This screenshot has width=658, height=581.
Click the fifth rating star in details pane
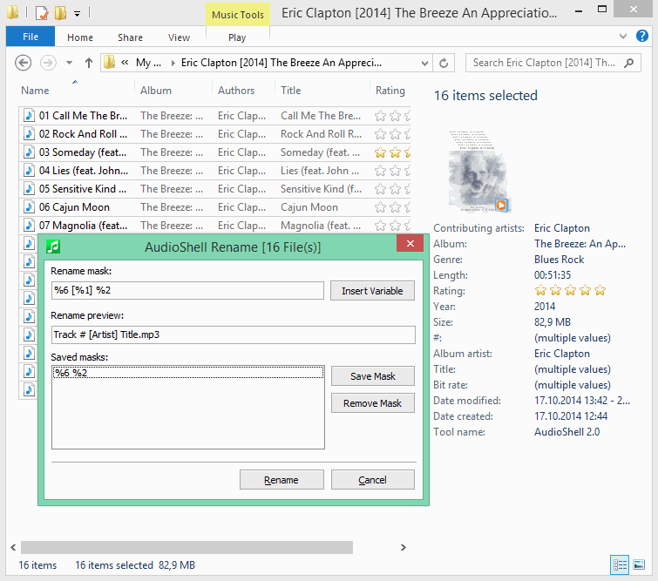point(600,290)
